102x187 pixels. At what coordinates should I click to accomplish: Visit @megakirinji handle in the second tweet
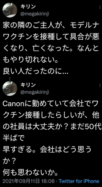tap(35, 92)
